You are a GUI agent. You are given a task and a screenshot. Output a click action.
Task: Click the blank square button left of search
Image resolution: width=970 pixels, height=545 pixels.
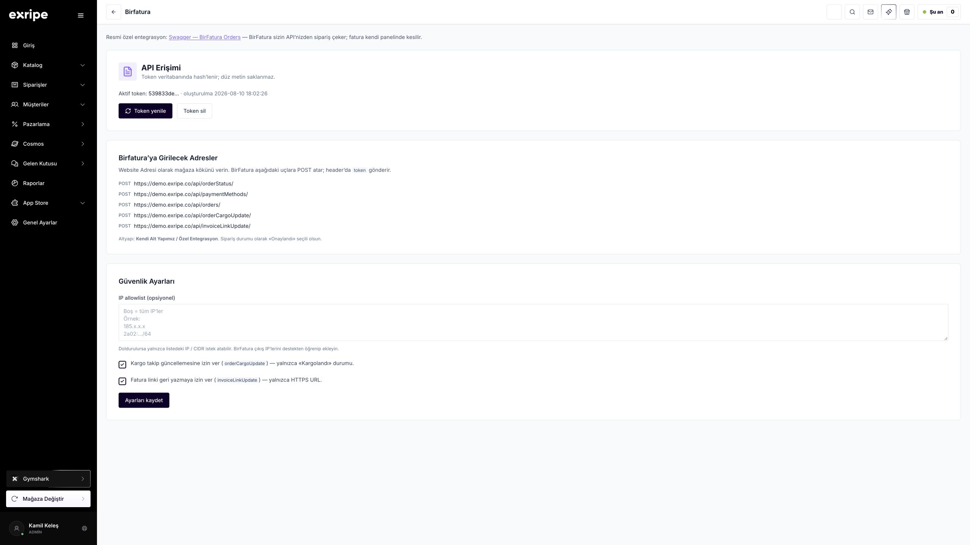tap(834, 12)
